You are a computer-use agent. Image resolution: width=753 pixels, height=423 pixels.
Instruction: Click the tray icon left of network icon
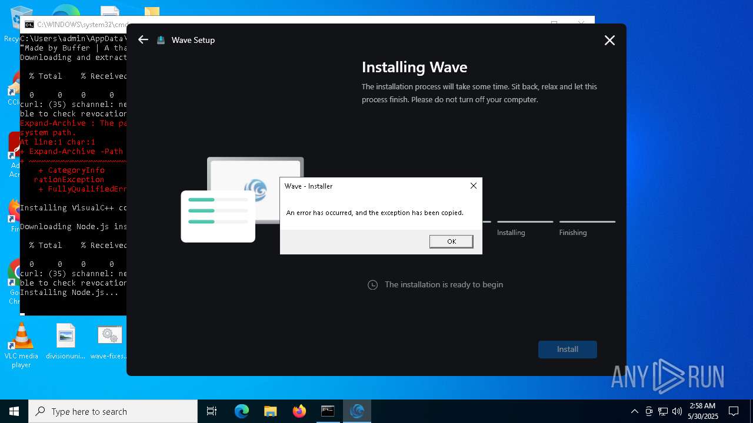point(649,411)
